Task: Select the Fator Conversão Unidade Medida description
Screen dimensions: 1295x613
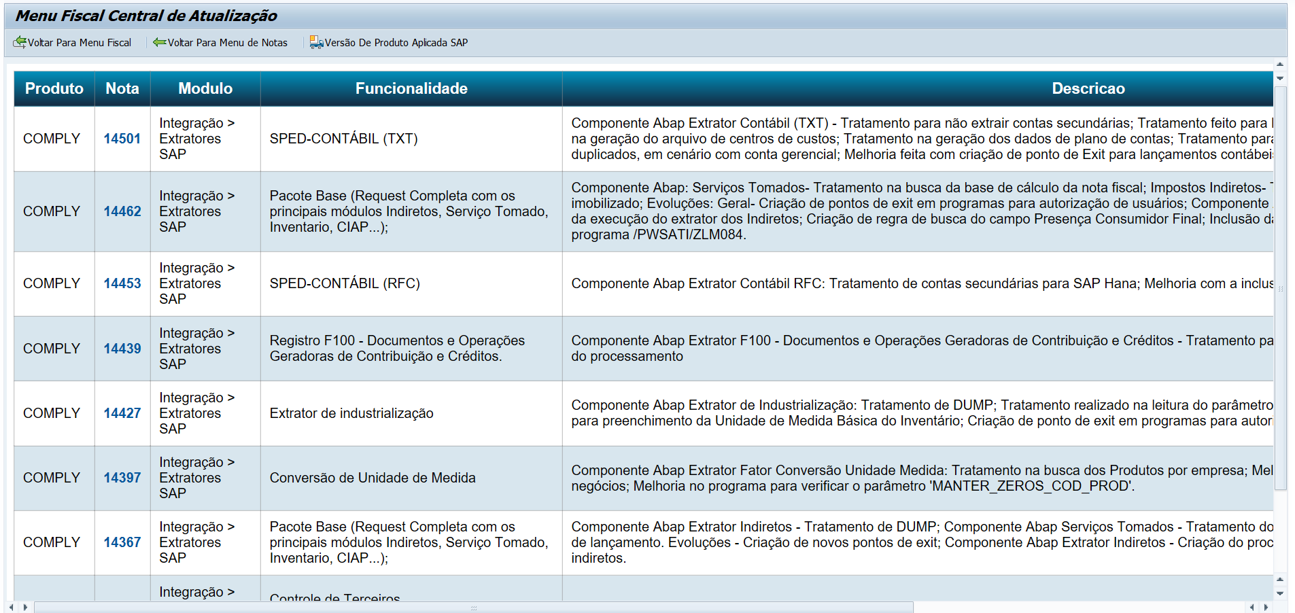Action: pos(918,478)
